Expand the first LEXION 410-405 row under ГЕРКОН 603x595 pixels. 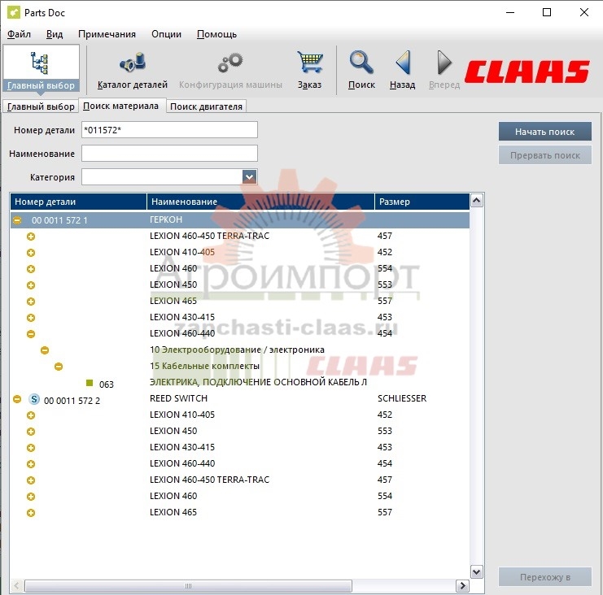[x=31, y=253]
